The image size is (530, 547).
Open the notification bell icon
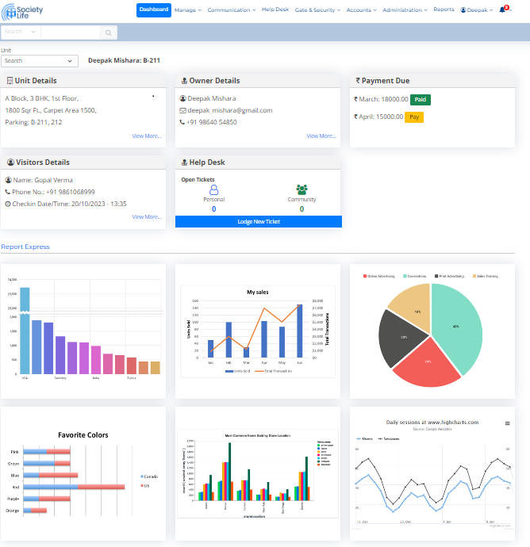(x=501, y=10)
